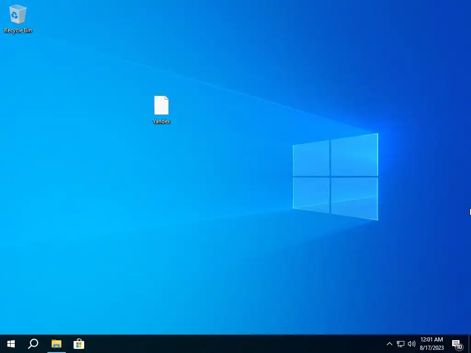This screenshot has width=471, height=353.
Task: Open taskbar search magnifier
Action: (33, 344)
